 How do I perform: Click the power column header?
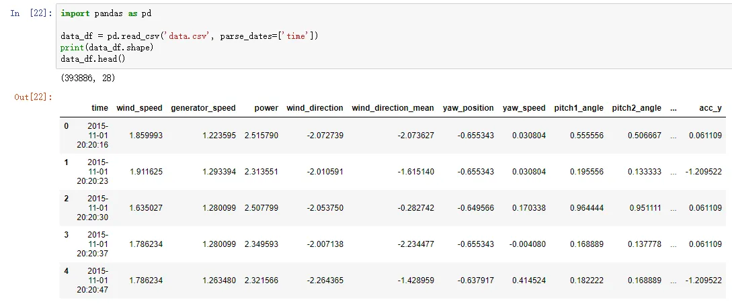266,107
